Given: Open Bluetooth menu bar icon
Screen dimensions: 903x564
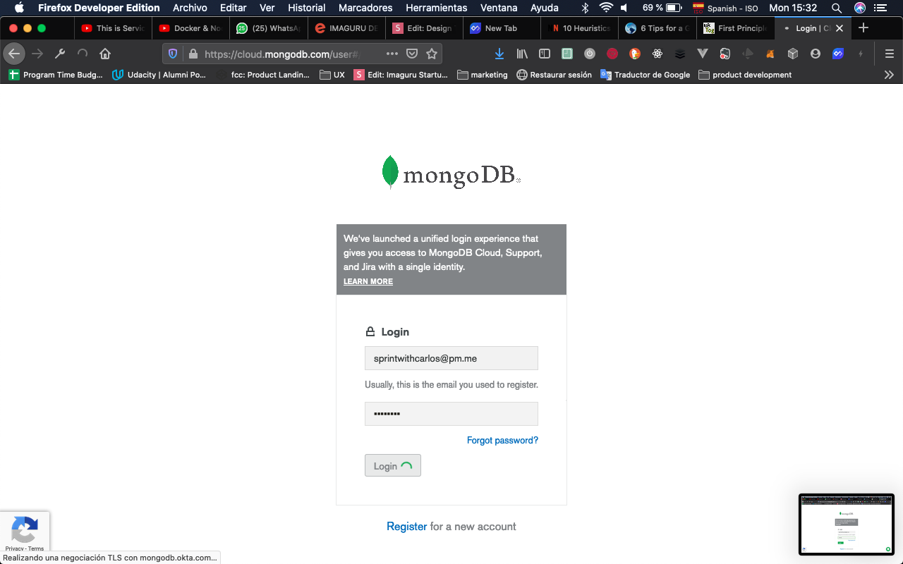Looking at the screenshot, I should tap(585, 8).
